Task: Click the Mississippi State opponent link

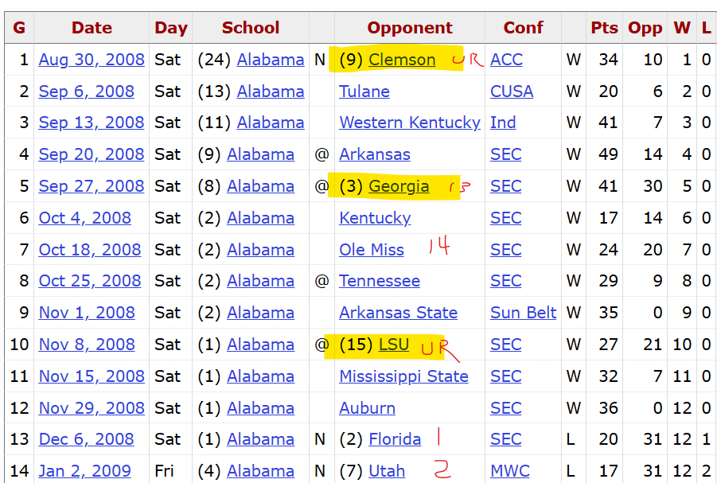Action: coord(403,376)
